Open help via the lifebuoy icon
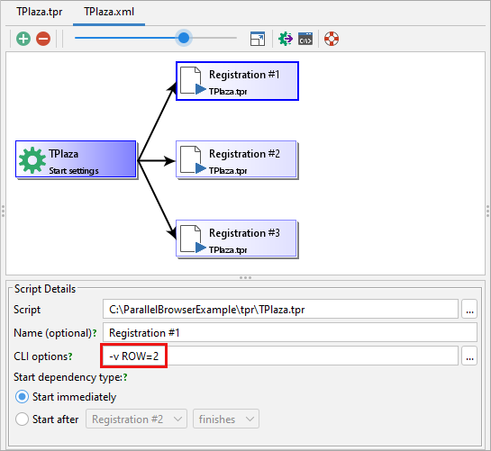This screenshot has width=491, height=451. (x=332, y=39)
